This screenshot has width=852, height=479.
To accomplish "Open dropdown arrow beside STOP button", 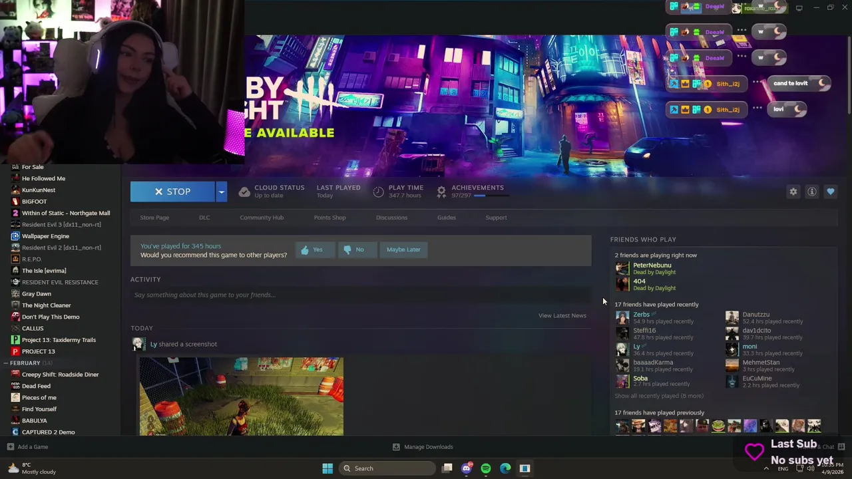I will click(221, 192).
